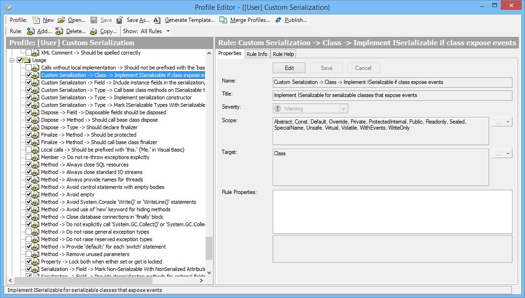525x298 pixels.
Task: Click the Save As disk icon
Action: (120, 20)
